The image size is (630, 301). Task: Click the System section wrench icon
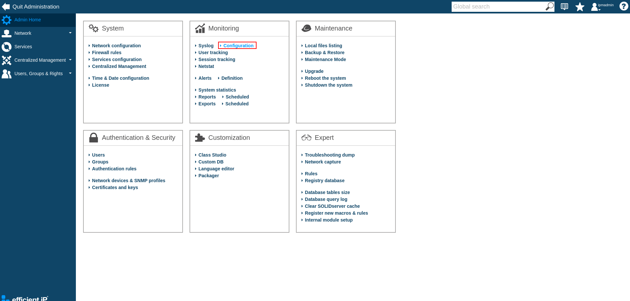[93, 28]
